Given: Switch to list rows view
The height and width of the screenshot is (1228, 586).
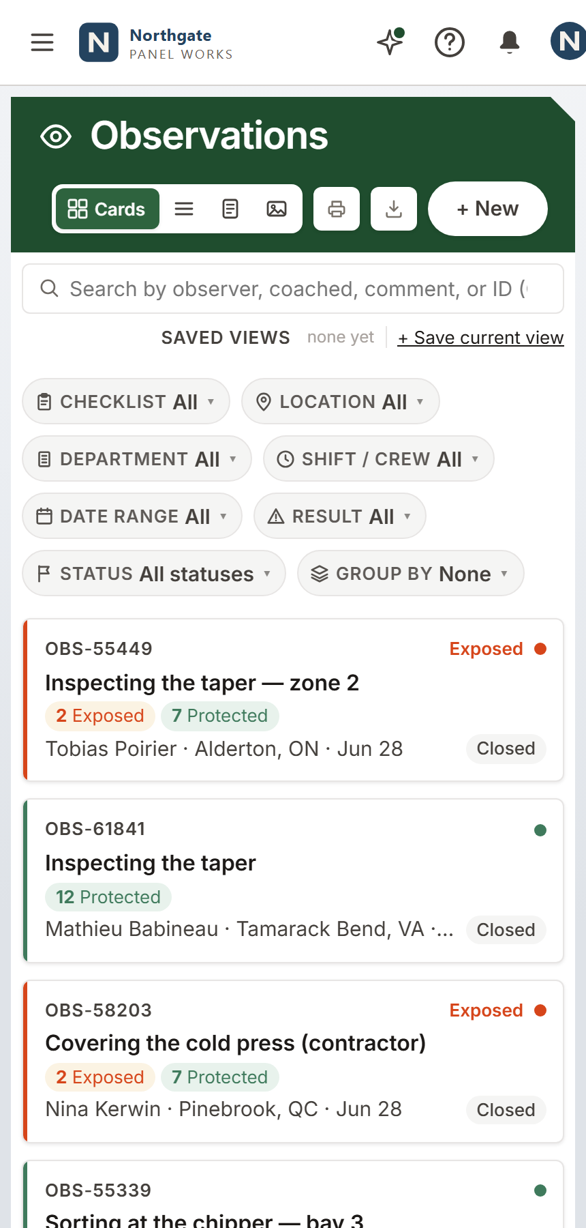Looking at the screenshot, I should pos(184,209).
